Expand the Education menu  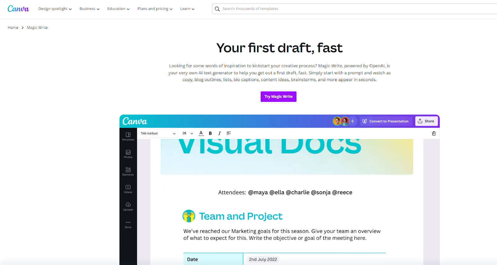coord(118,9)
